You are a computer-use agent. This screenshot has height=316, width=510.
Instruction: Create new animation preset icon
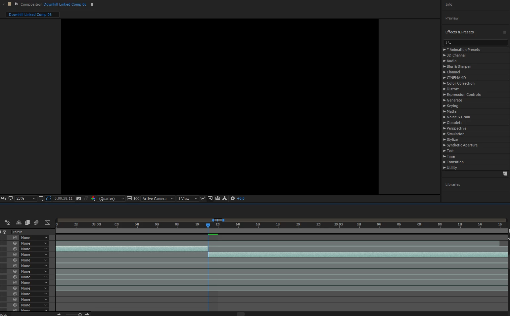click(x=505, y=174)
